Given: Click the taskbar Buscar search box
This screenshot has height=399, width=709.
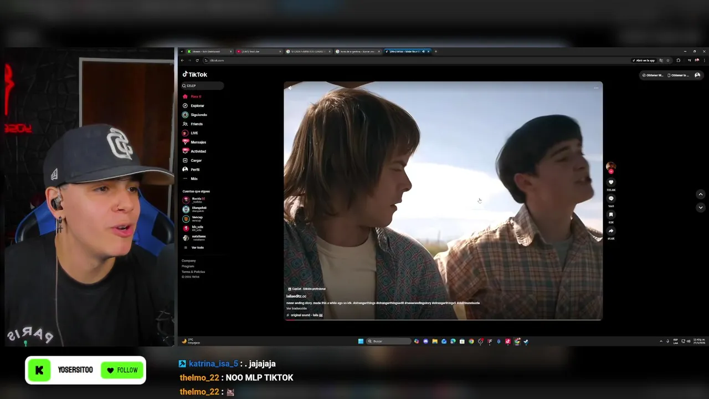Looking at the screenshot, I should point(388,341).
